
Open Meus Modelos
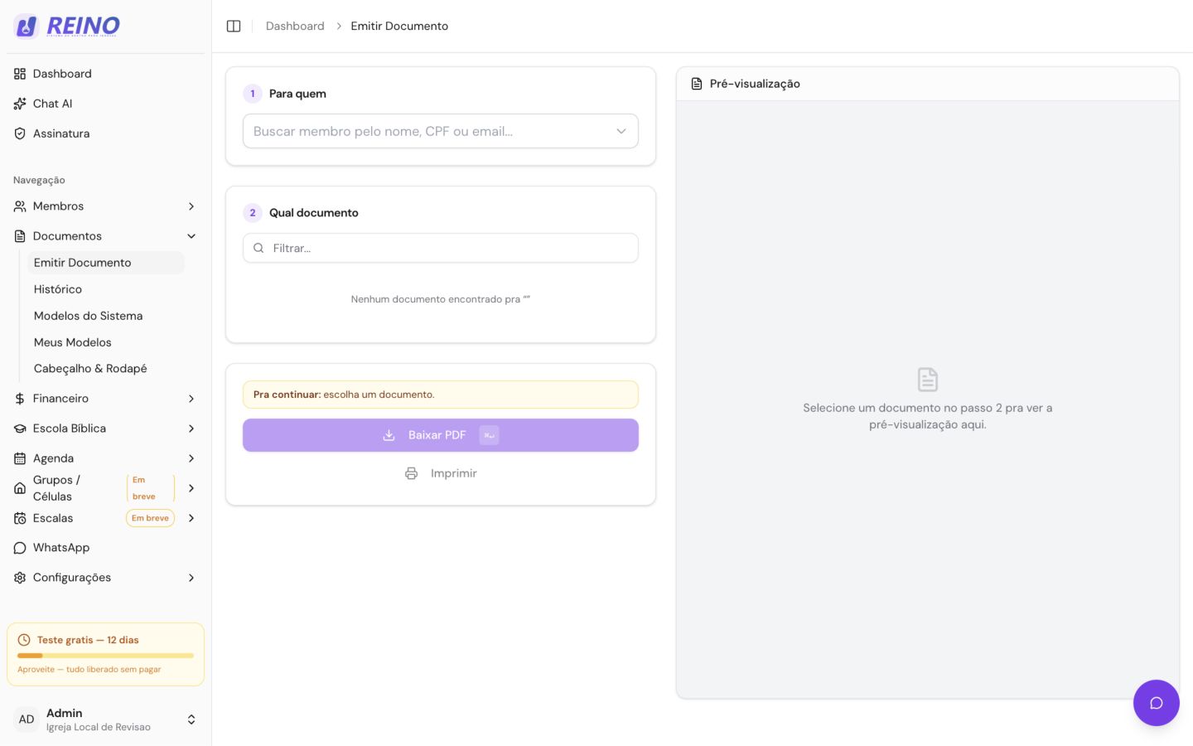click(106, 342)
